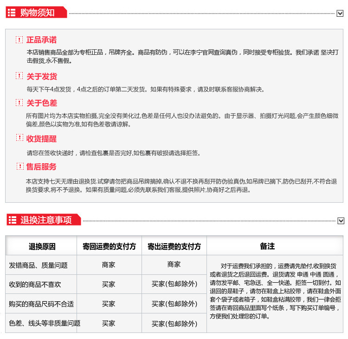Screen dimensions: 348x339
Task: Click the exclamation icon next to 关于色差
Action: pyautogui.click(x=19, y=103)
